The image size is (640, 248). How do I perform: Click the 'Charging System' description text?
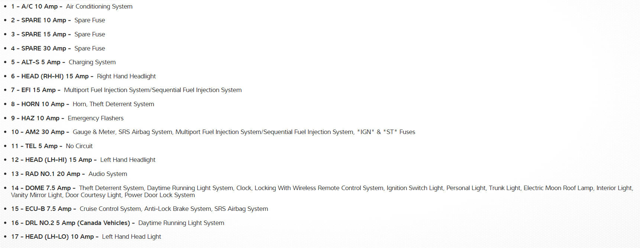tap(92, 62)
